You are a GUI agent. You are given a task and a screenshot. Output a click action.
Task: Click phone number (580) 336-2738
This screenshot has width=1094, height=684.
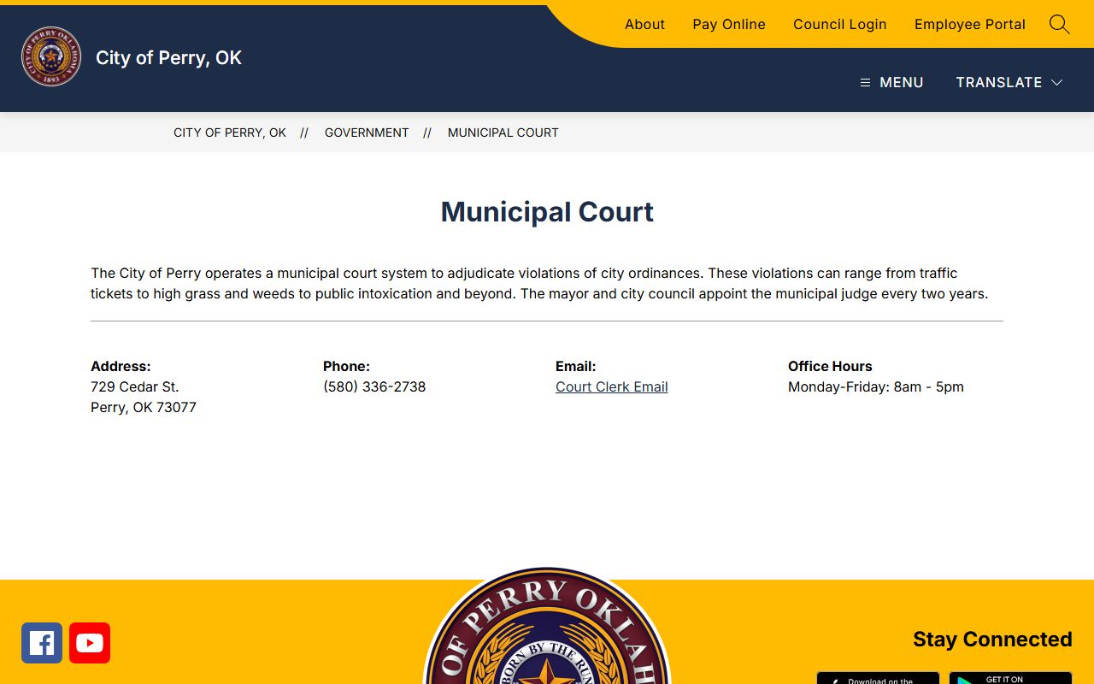tap(374, 386)
